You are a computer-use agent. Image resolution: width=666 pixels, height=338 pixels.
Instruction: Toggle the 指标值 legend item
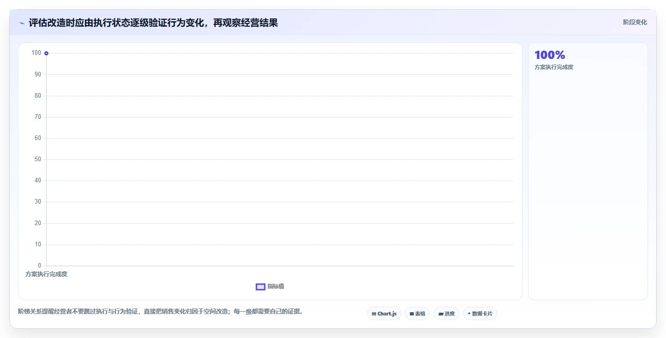(x=270, y=286)
